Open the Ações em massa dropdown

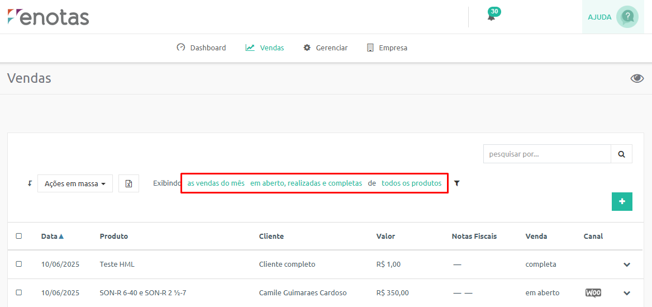pyautogui.click(x=75, y=183)
